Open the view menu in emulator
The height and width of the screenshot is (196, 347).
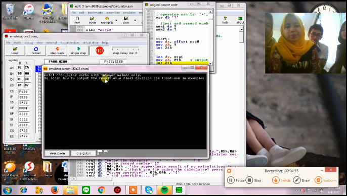coord(39,42)
